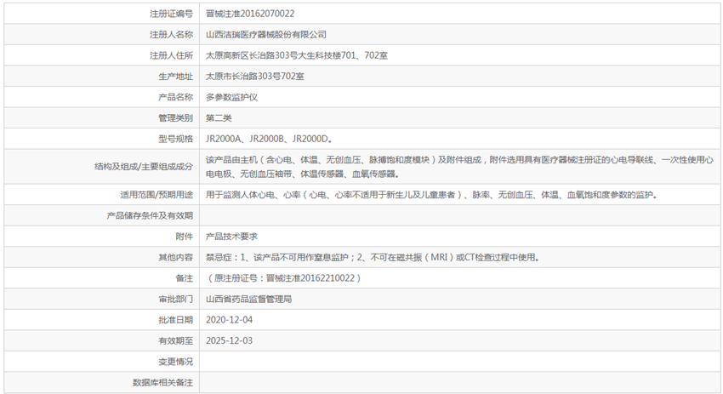Select management category 第二类

coord(219,118)
